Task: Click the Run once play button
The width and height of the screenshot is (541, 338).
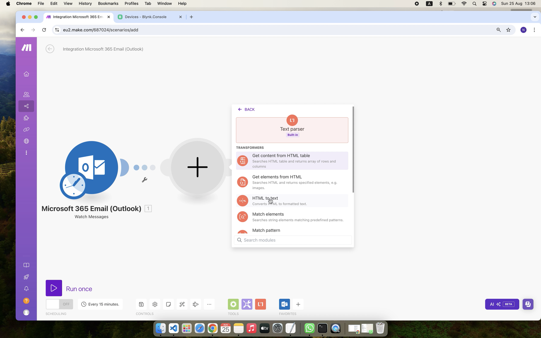Action: coord(54,288)
